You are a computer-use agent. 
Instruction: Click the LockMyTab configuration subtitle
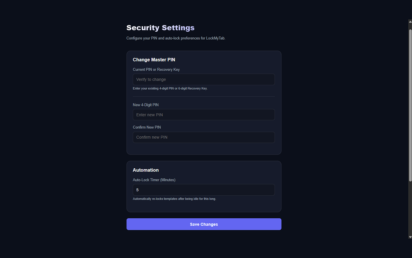coord(175,38)
